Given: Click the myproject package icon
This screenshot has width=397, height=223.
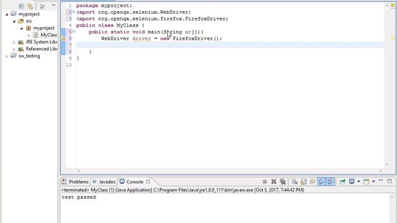Looking at the screenshot, I should (x=29, y=28).
